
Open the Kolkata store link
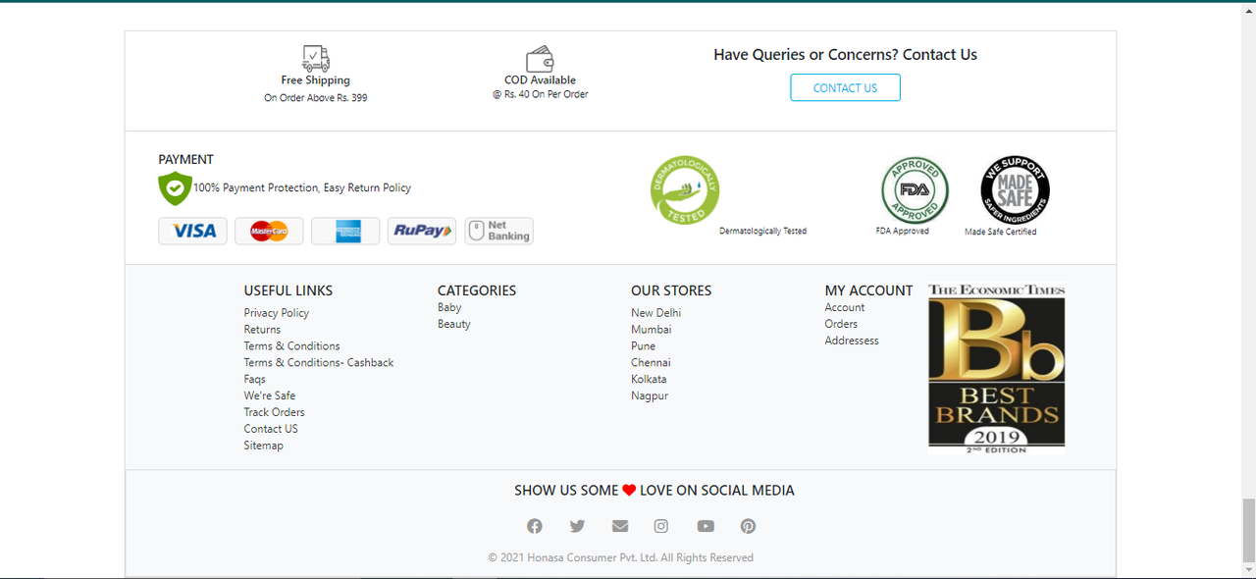tap(649, 380)
